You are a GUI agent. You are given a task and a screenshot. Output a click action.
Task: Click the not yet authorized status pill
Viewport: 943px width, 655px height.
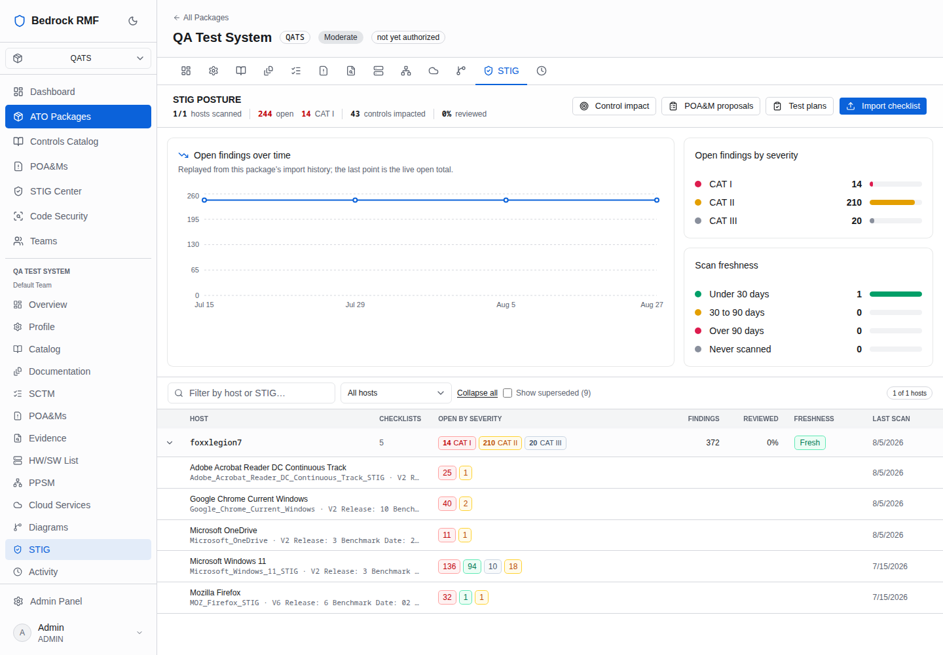pos(408,37)
